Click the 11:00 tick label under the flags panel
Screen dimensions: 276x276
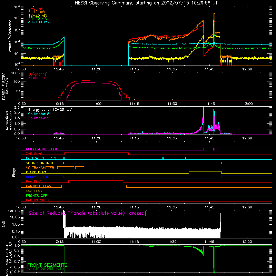(x=97, y=207)
